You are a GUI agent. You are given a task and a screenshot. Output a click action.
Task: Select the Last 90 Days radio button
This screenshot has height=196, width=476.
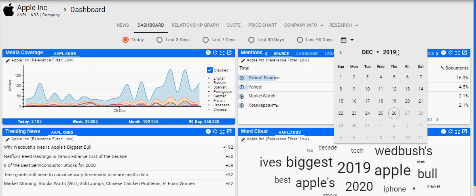click(x=300, y=40)
